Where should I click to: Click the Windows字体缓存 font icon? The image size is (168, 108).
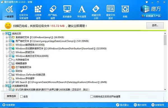(x=13, y=78)
